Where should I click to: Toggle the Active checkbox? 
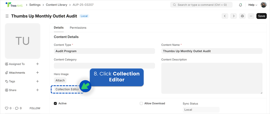pos(55,103)
